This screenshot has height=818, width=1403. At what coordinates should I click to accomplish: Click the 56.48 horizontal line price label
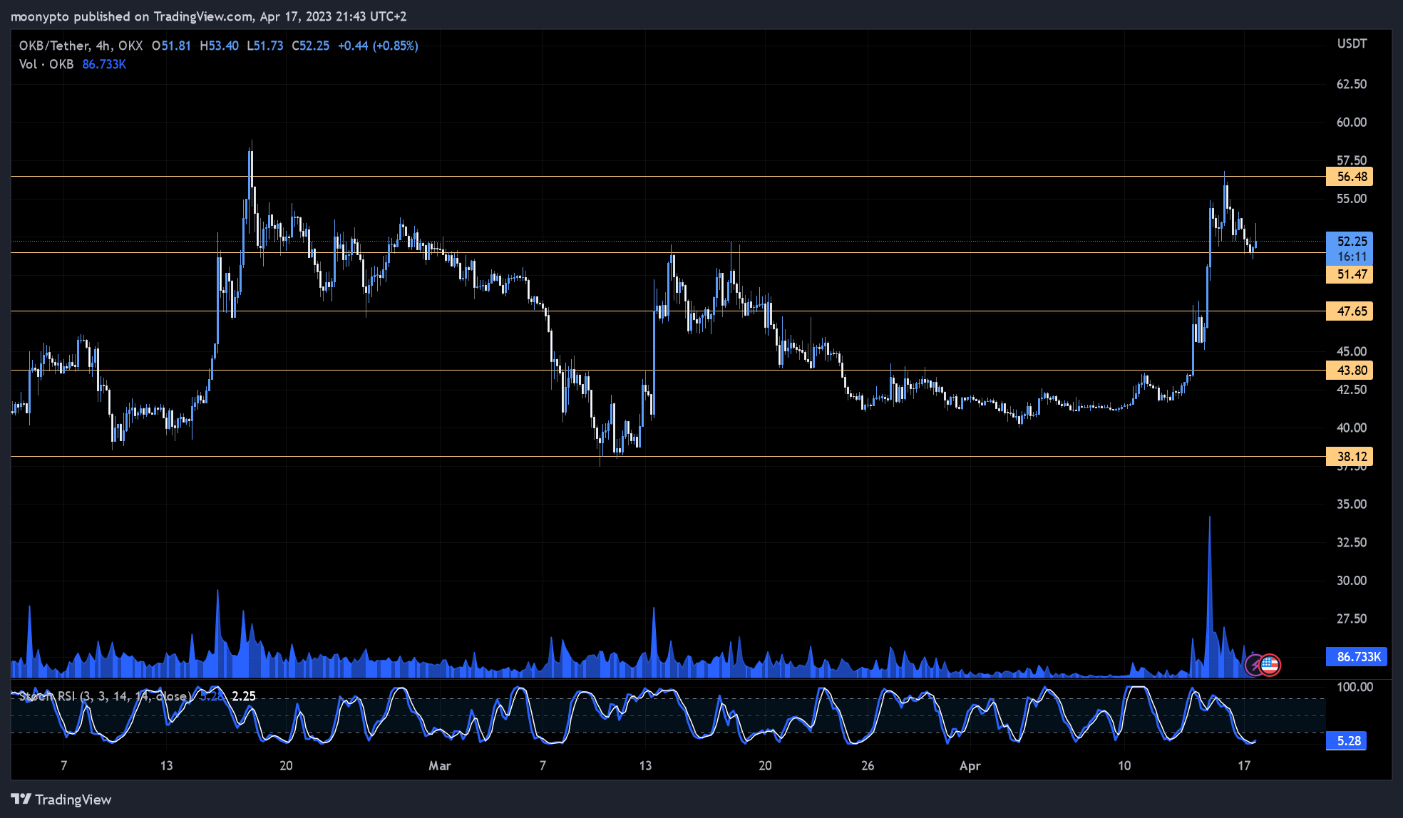click(1350, 177)
